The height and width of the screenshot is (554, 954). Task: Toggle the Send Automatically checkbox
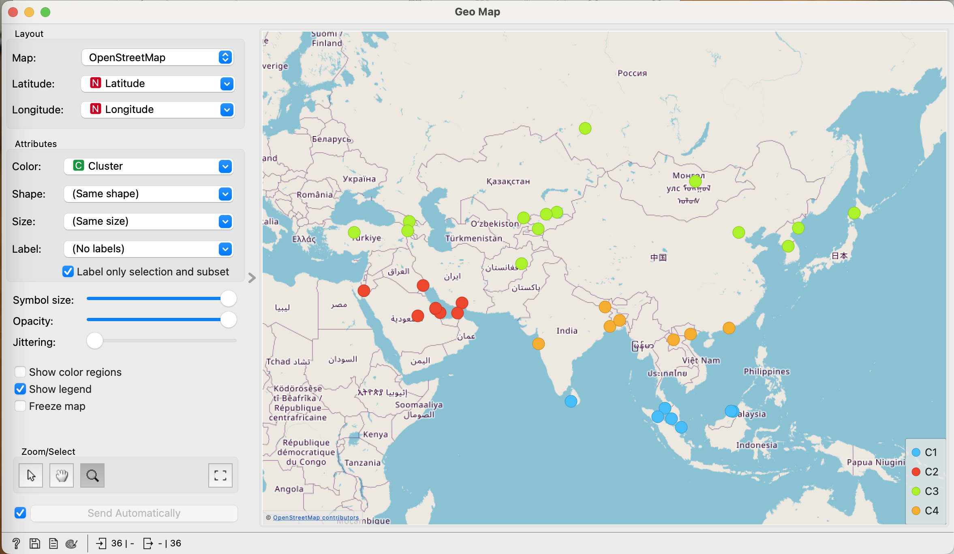(20, 513)
